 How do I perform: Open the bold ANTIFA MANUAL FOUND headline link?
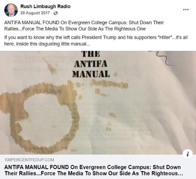tap(94, 170)
